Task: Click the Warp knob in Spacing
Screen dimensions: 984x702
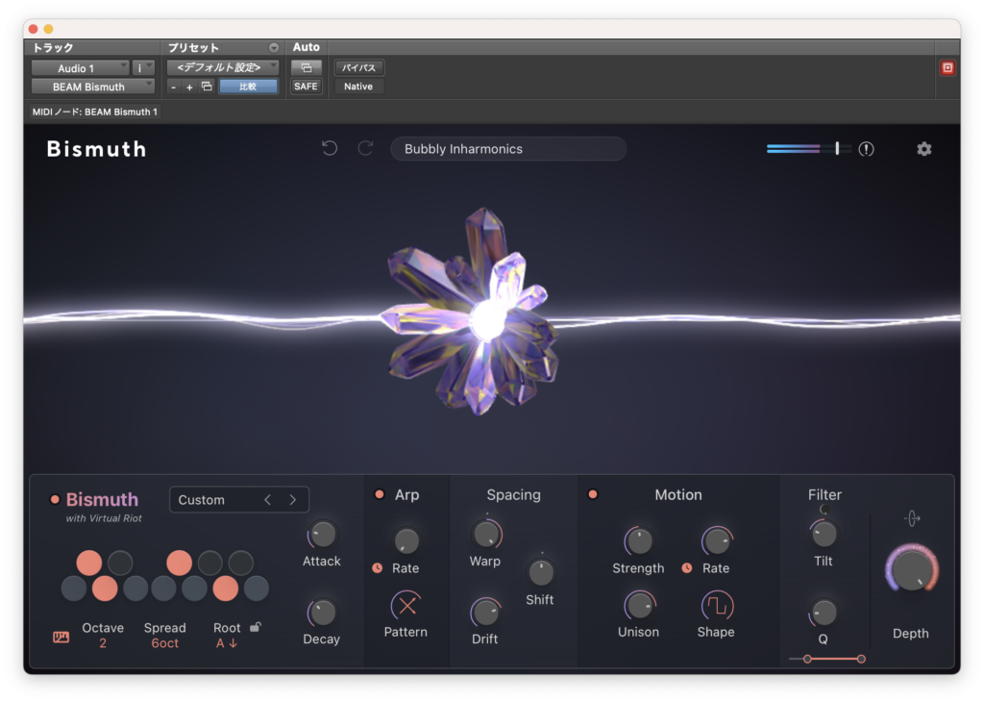Action: (x=486, y=535)
